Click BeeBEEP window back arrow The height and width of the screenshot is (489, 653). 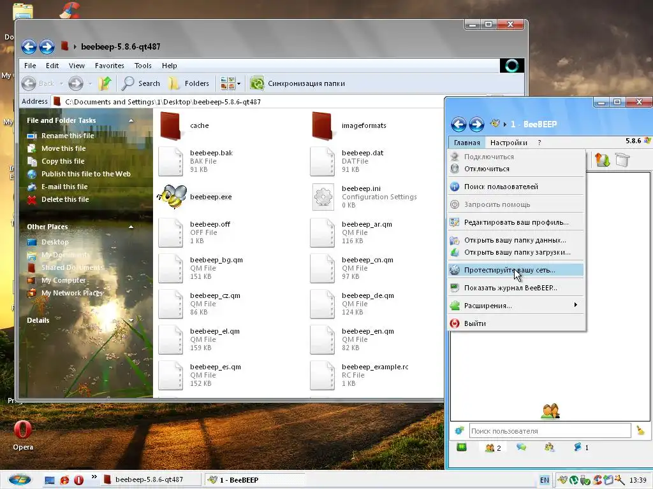(459, 124)
